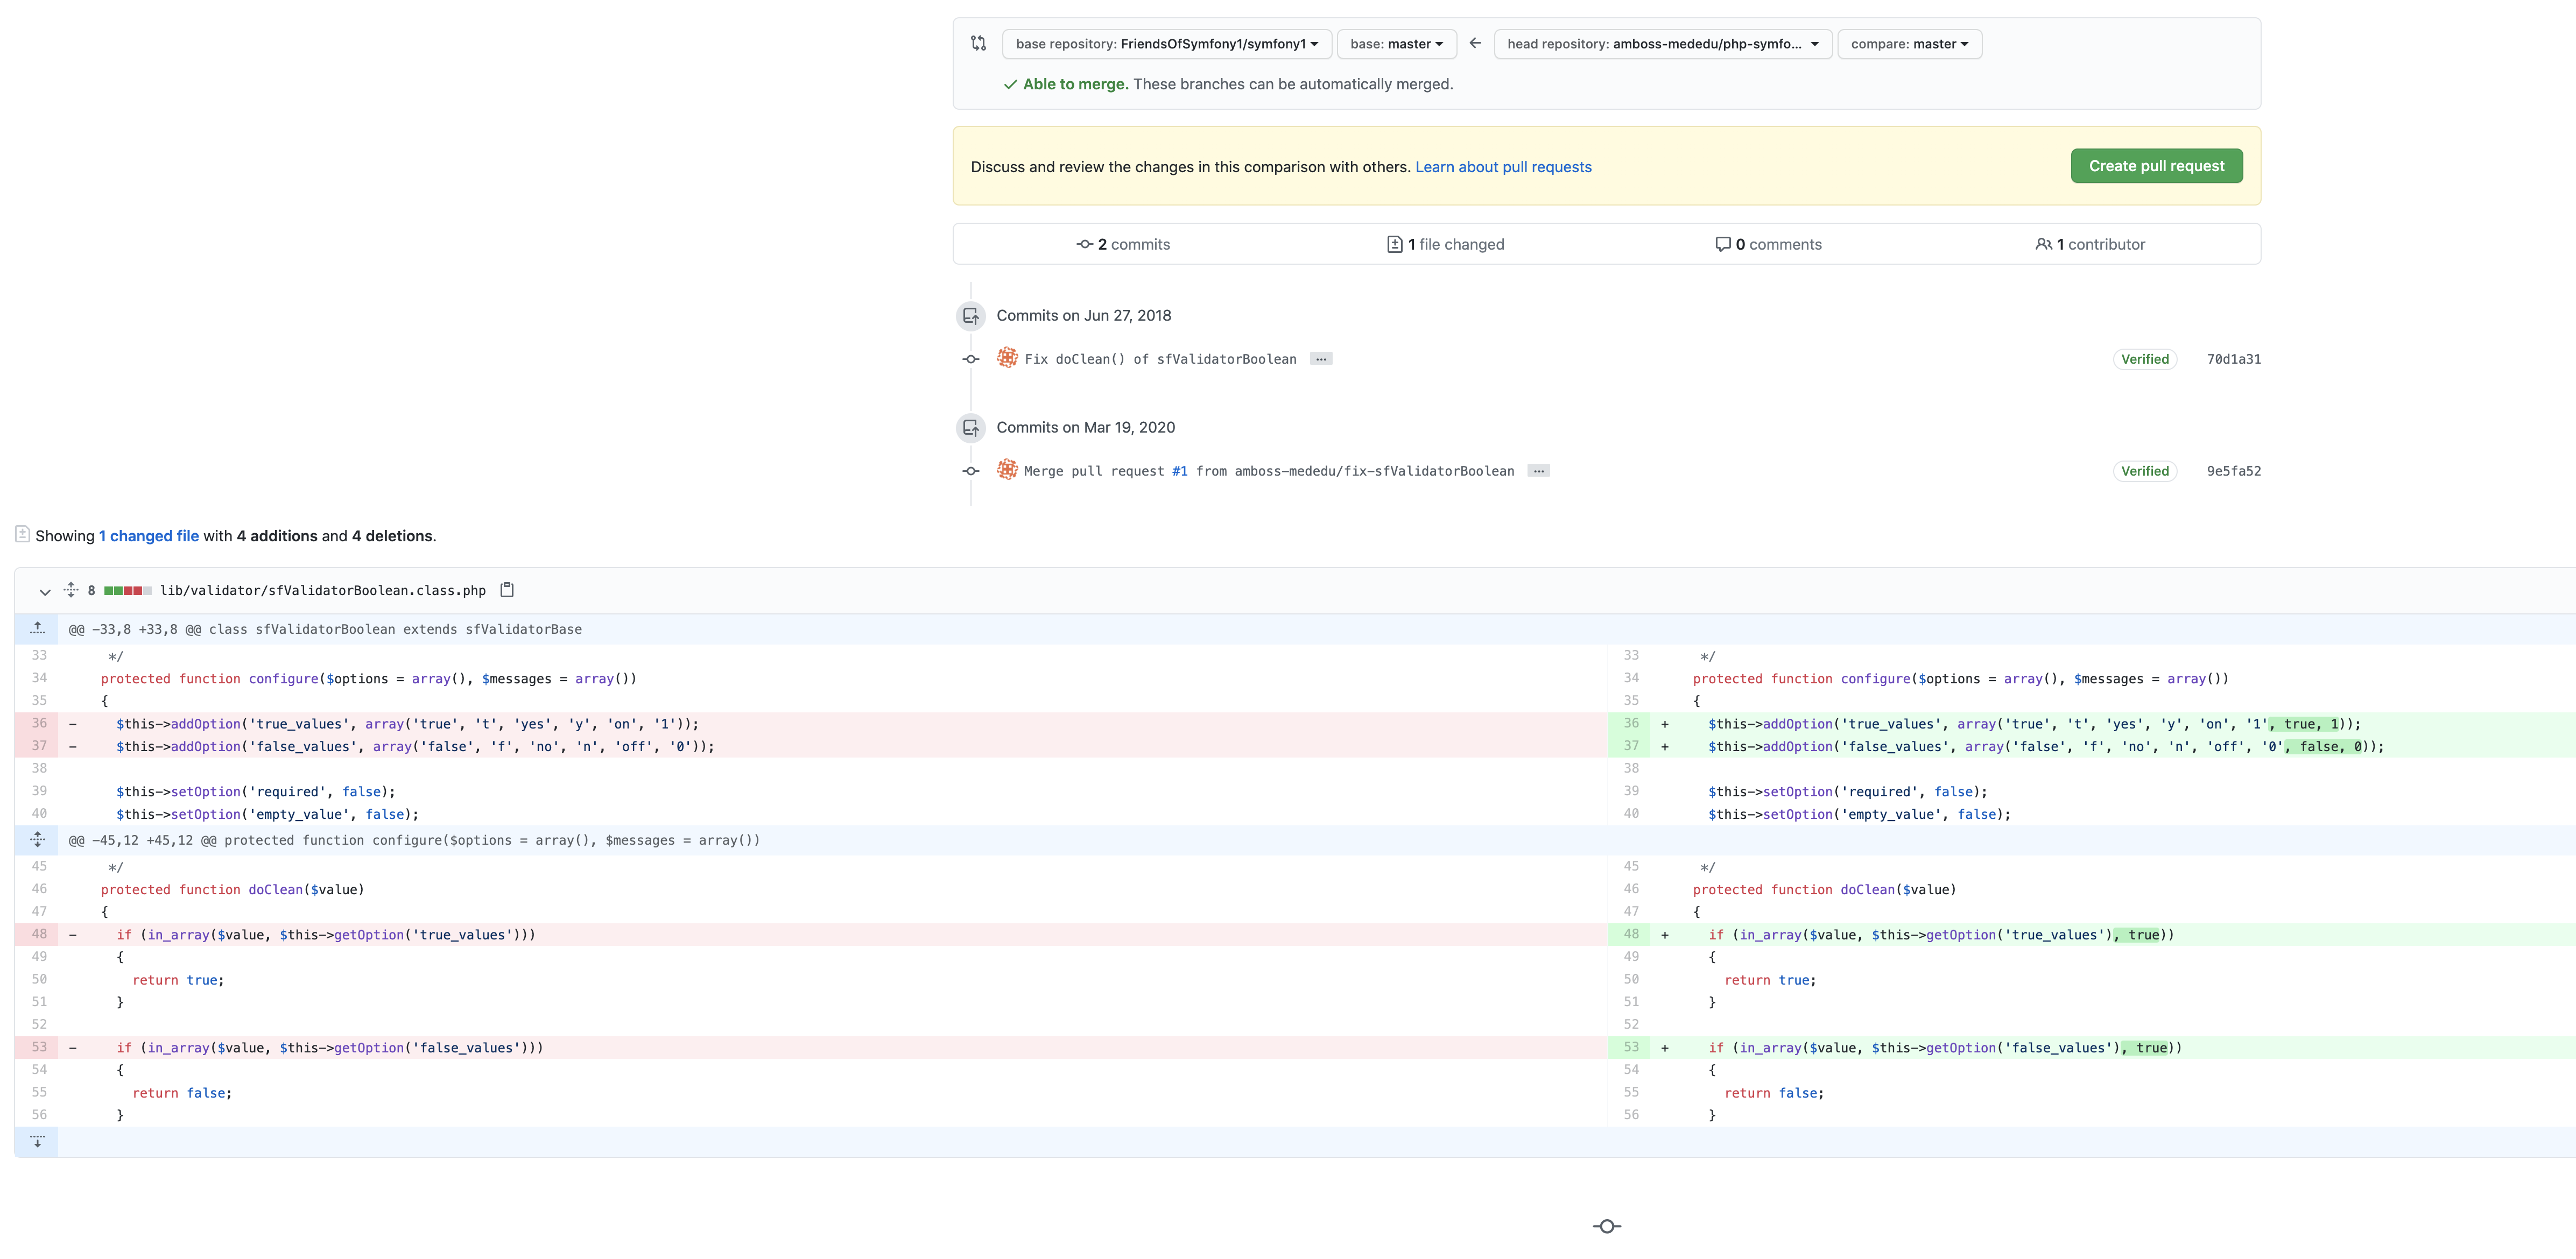Expand hidden lines between the two hunks
Image resolution: width=2576 pixels, height=1259 pixels.
(x=37, y=840)
